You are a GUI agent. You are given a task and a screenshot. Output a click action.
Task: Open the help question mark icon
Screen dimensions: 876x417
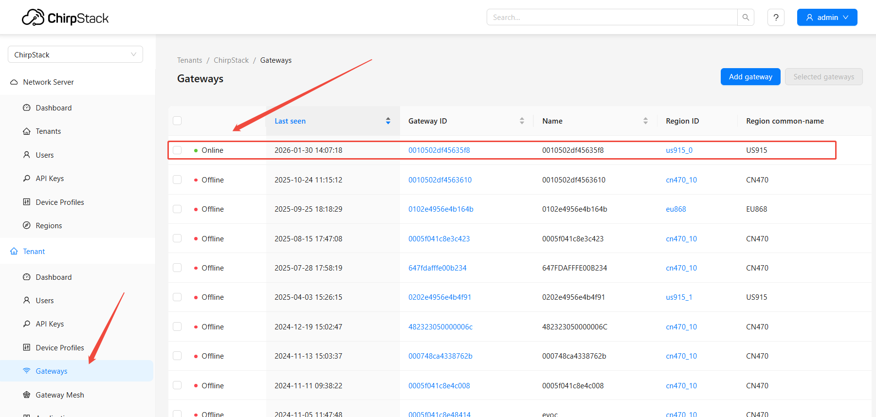pyautogui.click(x=776, y=18)
